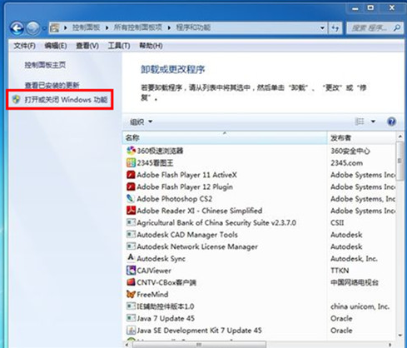Click publisher china unicom, Inc. cell
Screen dimensions: 407x348
click(360, 306)
